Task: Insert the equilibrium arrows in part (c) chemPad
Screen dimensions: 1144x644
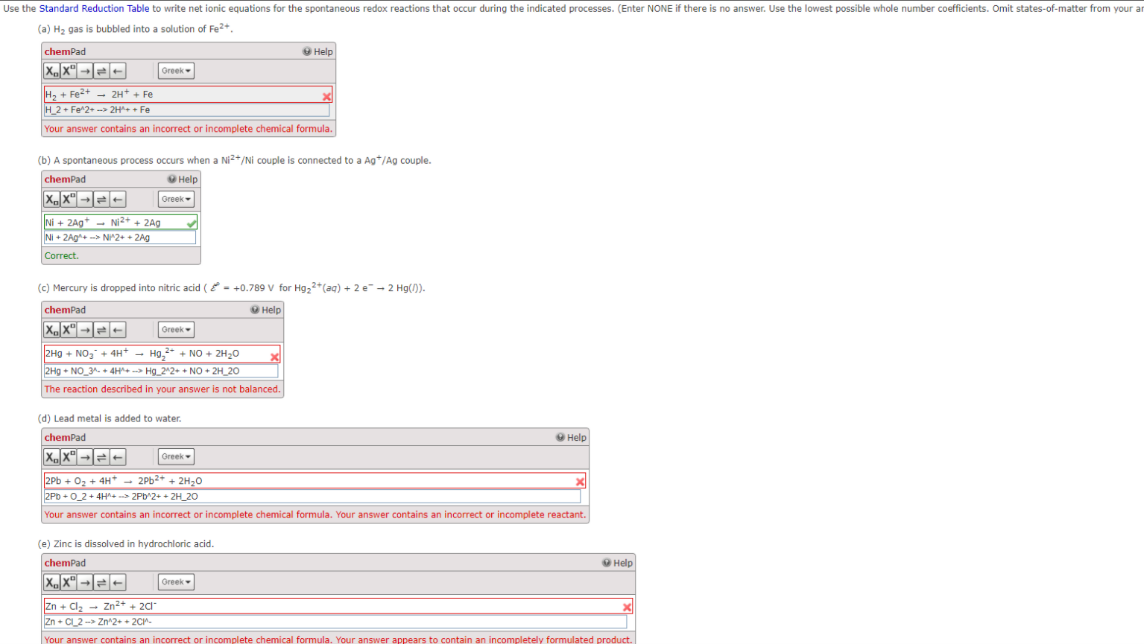Action: 101,329
